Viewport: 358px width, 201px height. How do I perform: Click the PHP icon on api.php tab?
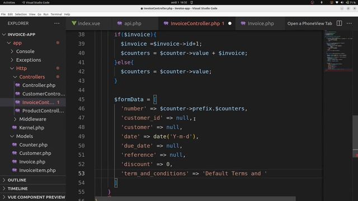tap(120, 23)
